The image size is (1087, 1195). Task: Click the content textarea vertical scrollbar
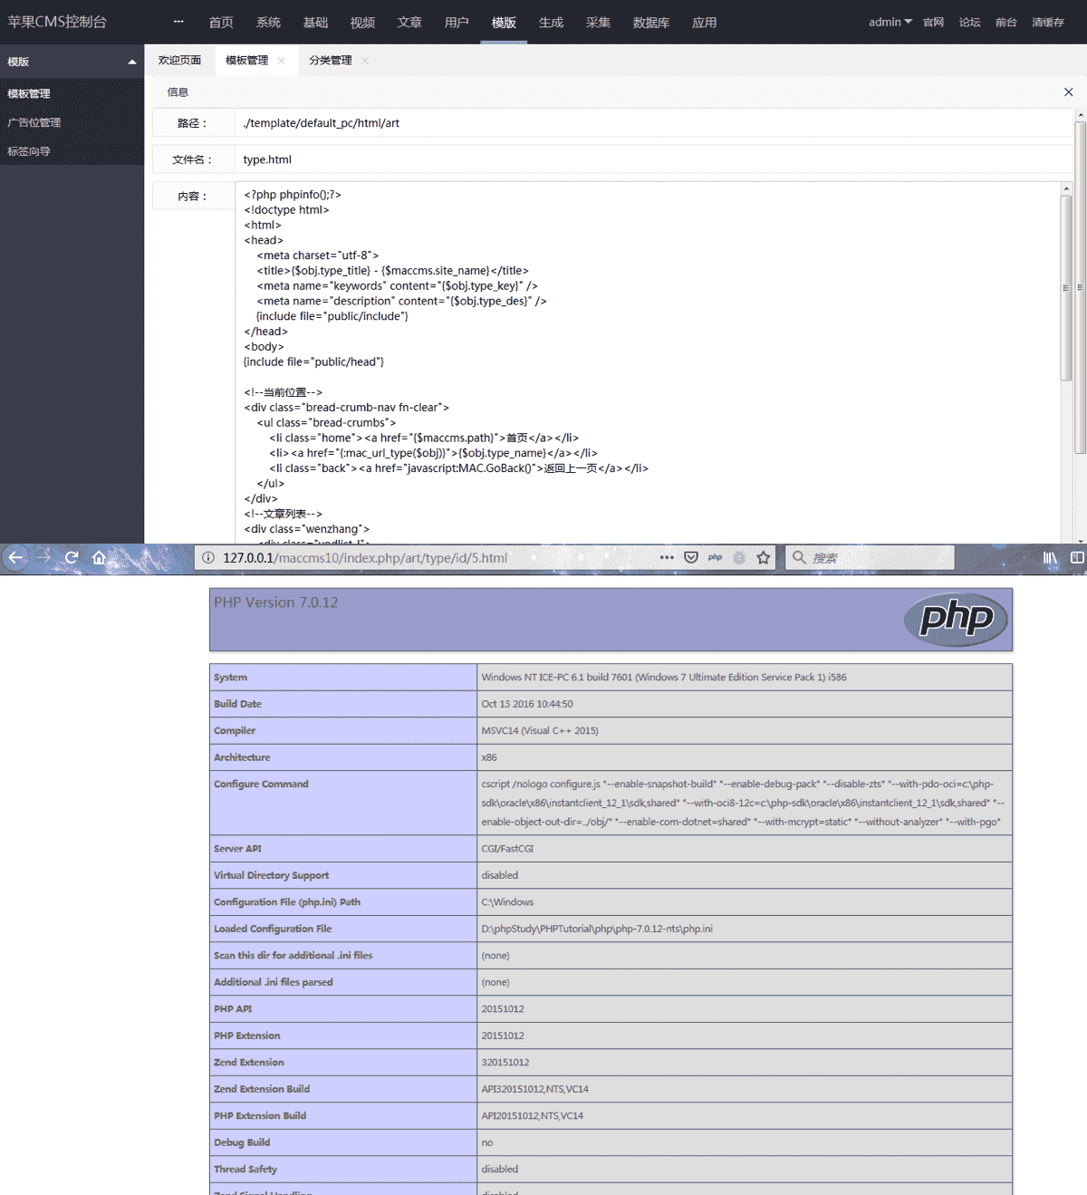coord(1066,288)
